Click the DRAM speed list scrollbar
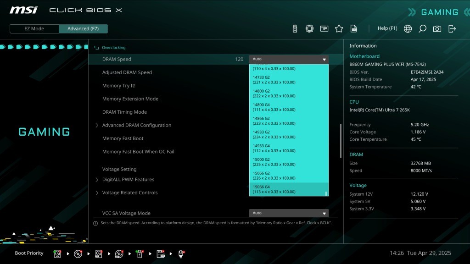This screenshot has width=470, height=264. (x=326, y=193)
